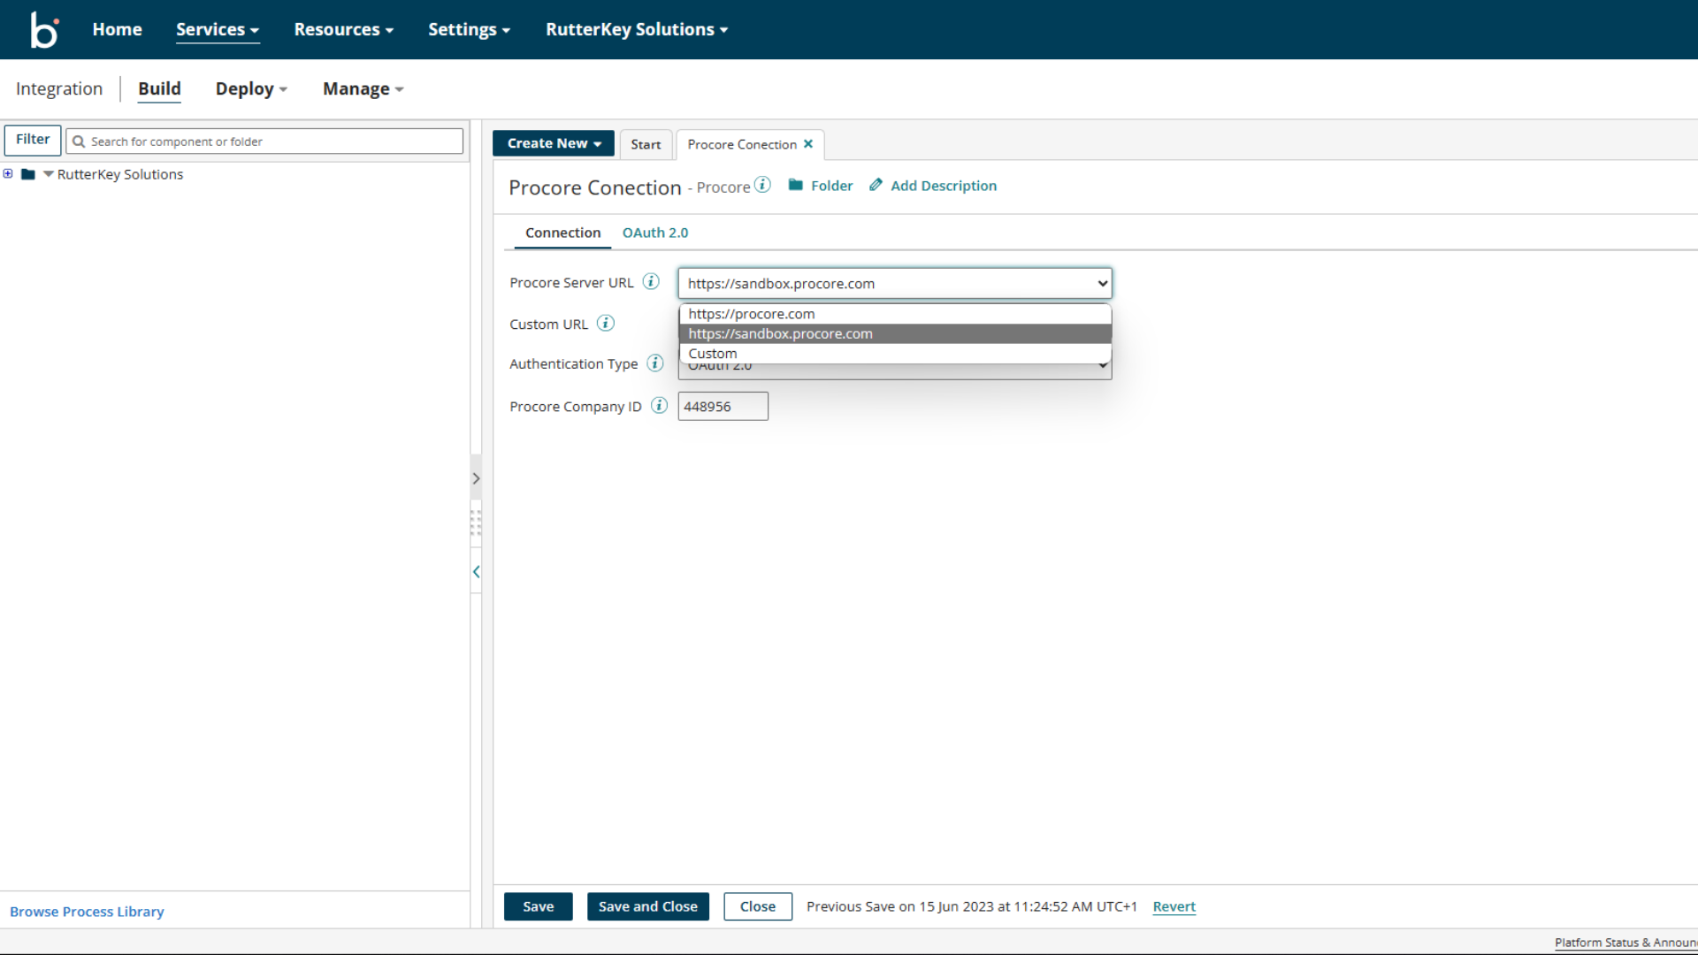Click info icon beside Procore Company ID
1698x955 pixels.
[660, 406]
